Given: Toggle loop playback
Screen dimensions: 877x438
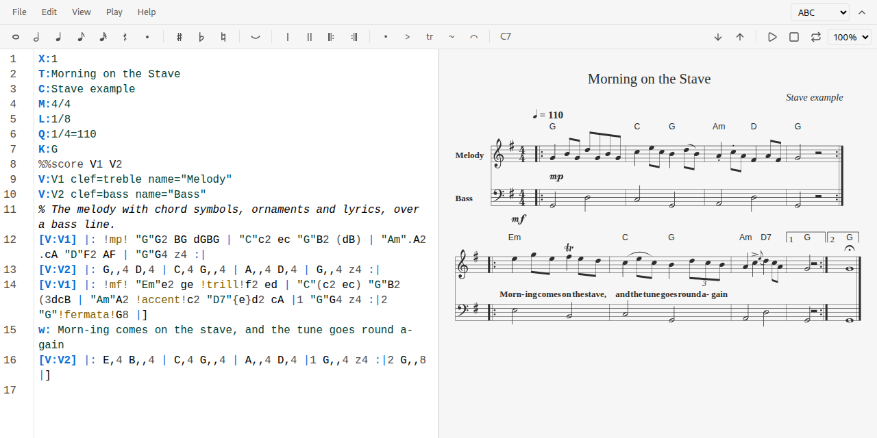Looking at the screenshot, I should [x=816, y=37].
